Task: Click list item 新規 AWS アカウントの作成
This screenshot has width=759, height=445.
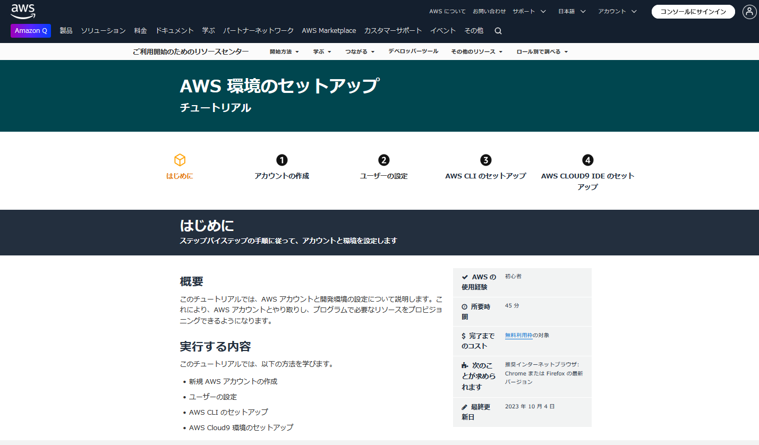Action: click(x=233, y=381)
